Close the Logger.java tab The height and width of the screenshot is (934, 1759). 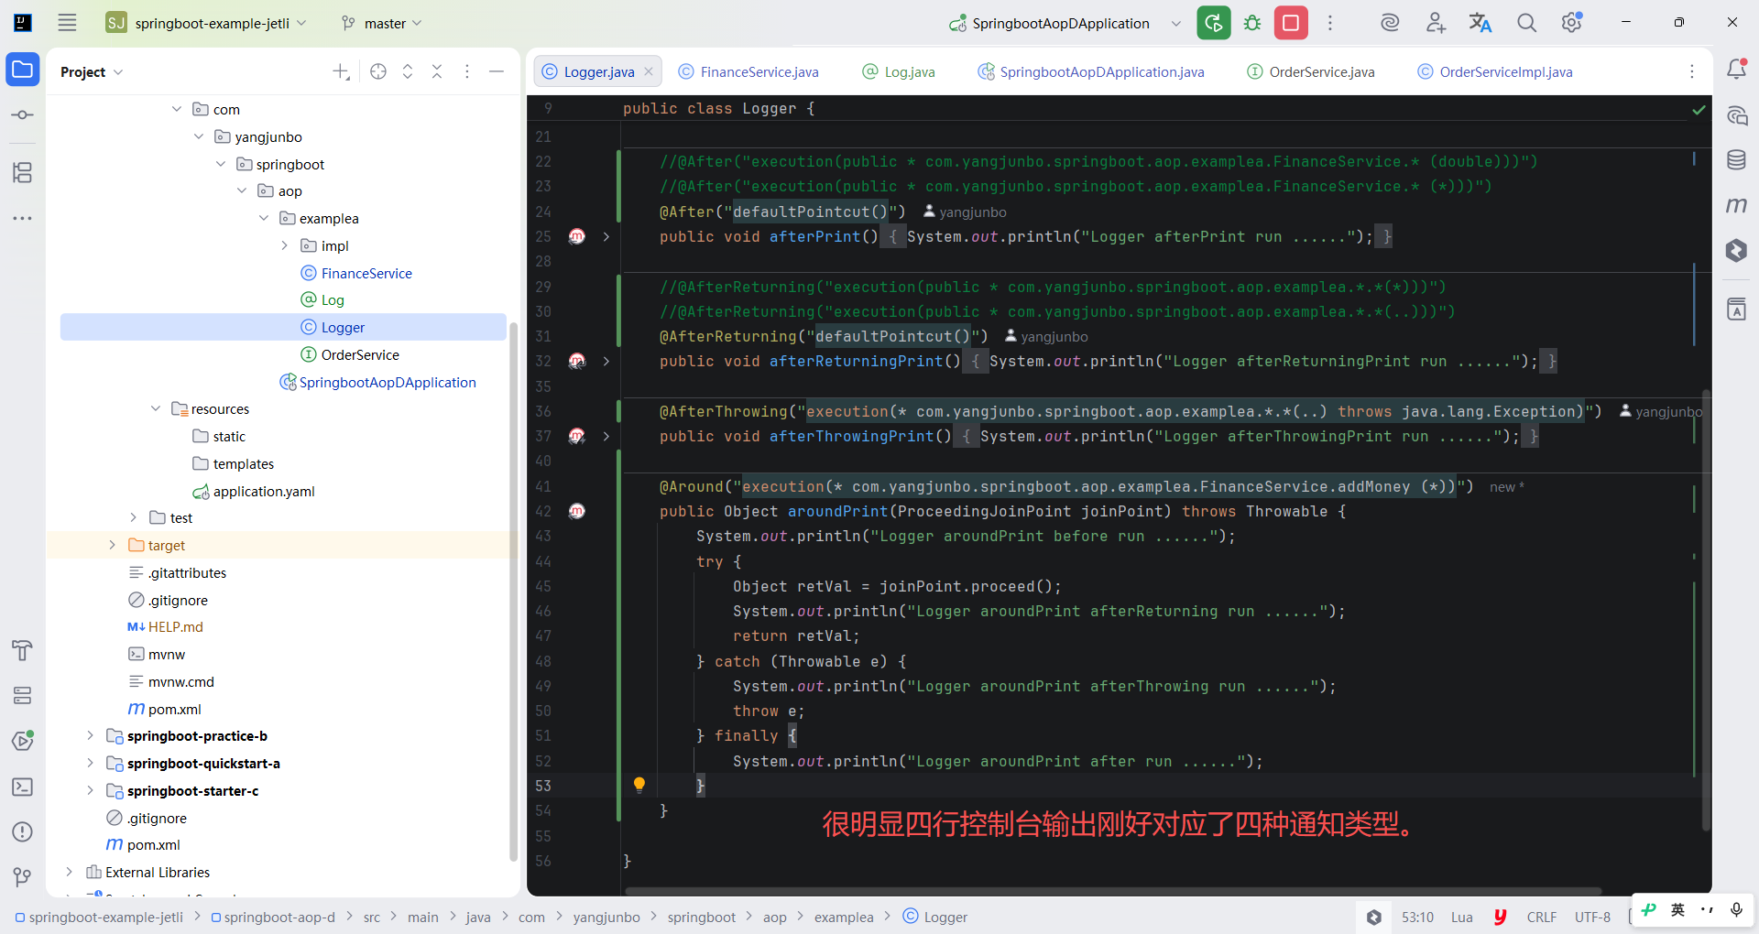(649, 71)
